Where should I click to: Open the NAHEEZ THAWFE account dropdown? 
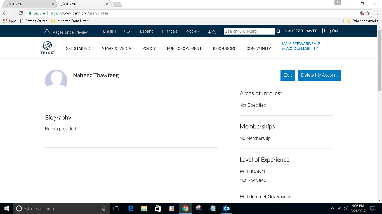click(302, 31)
